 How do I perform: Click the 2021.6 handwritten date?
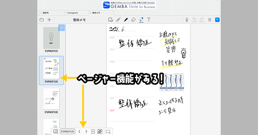tap(117, 29)
